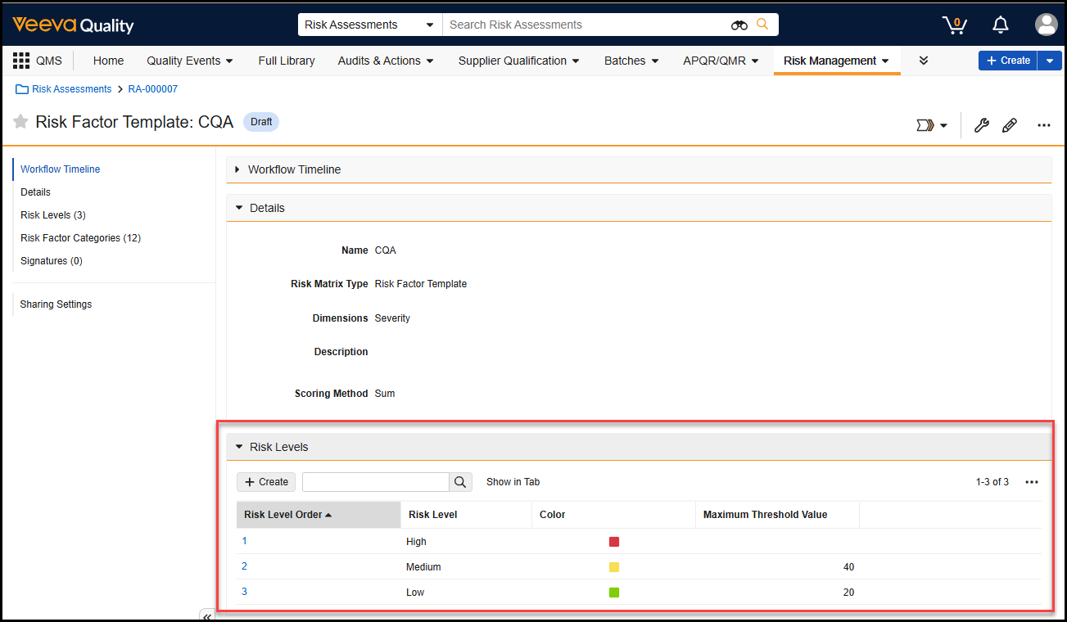Click Create button in Risk Levels
1067x622 pixels.
[x=266, y=482]
